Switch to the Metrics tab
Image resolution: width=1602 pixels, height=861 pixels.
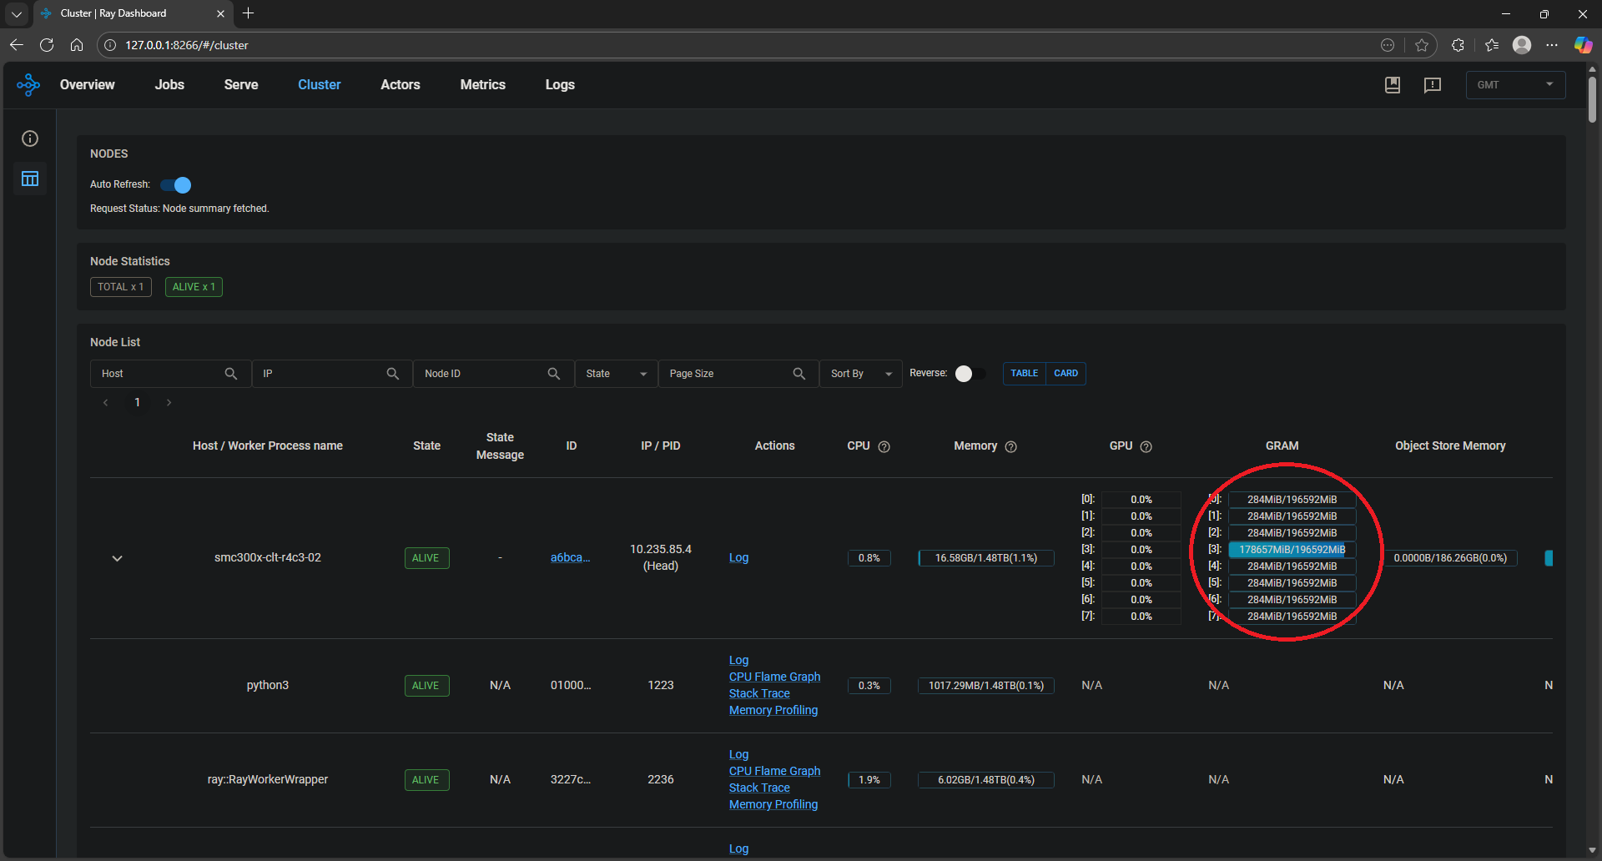[483, 84]
